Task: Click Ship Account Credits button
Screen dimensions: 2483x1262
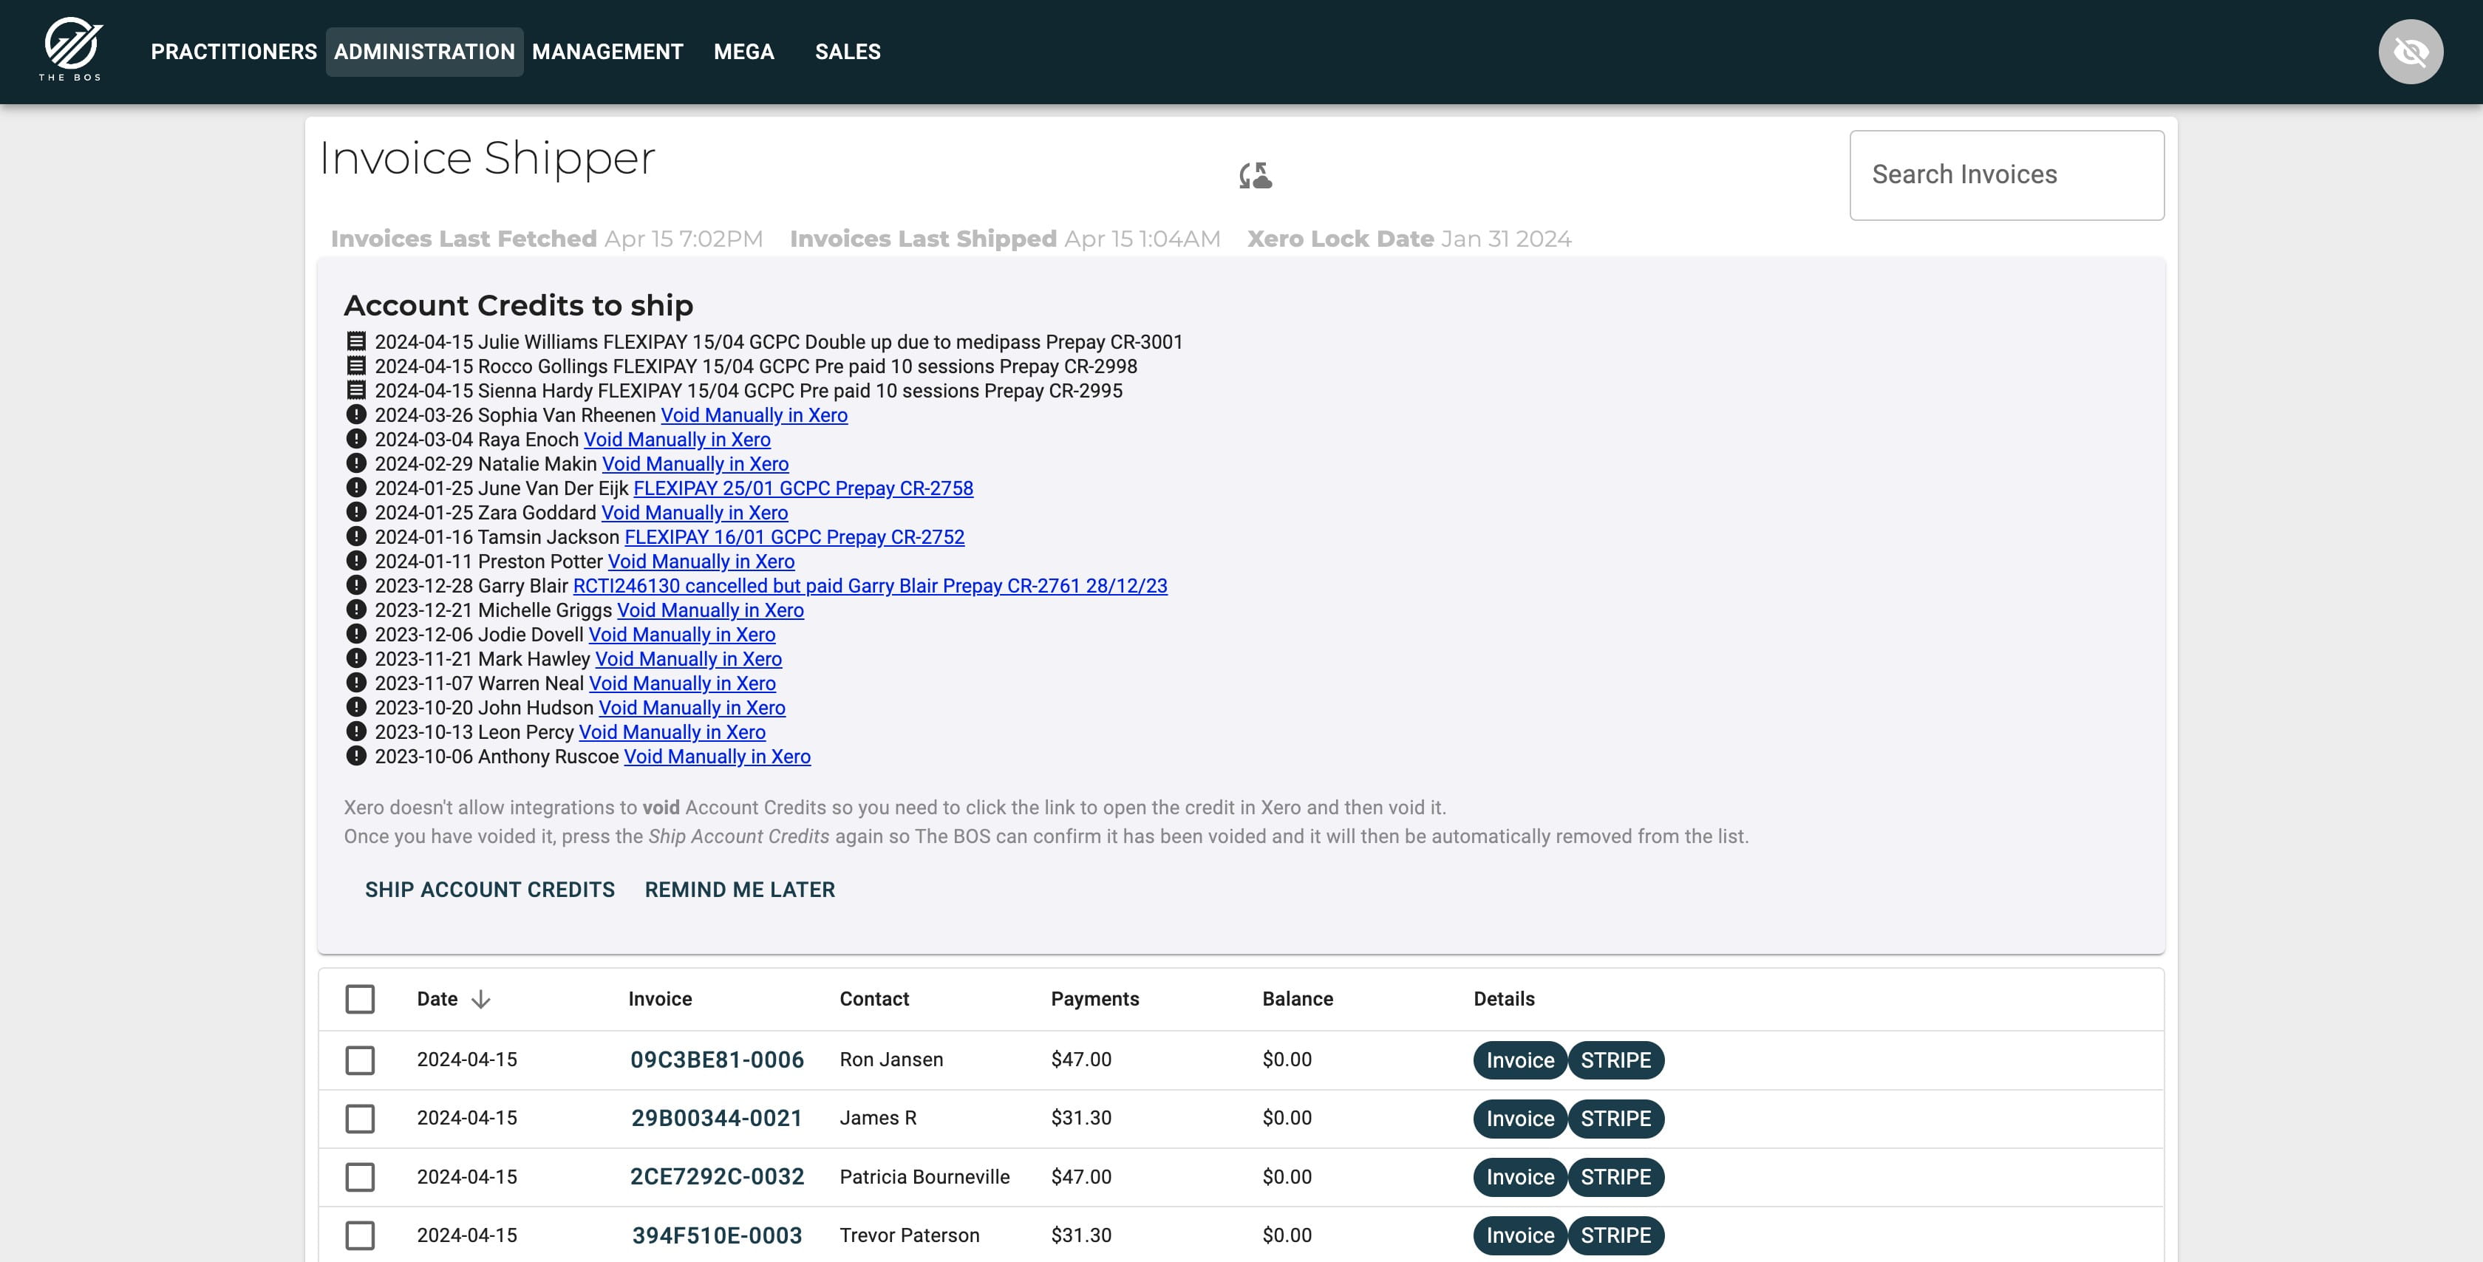Action: pyautogui.click(x=490, y=890)
